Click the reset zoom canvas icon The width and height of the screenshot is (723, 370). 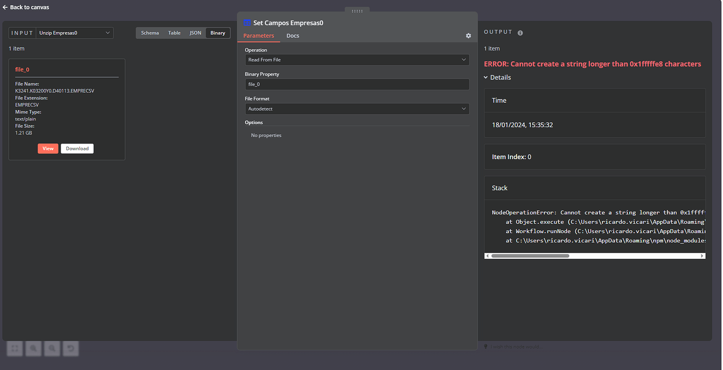[x=71, y=348]
